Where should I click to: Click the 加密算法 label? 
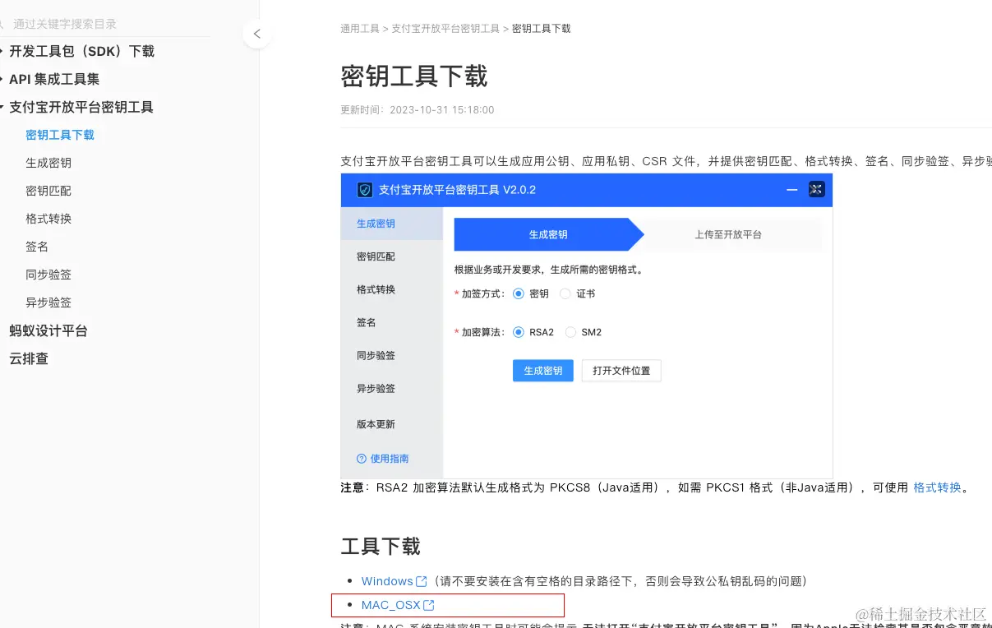click(x=482, y=332)
